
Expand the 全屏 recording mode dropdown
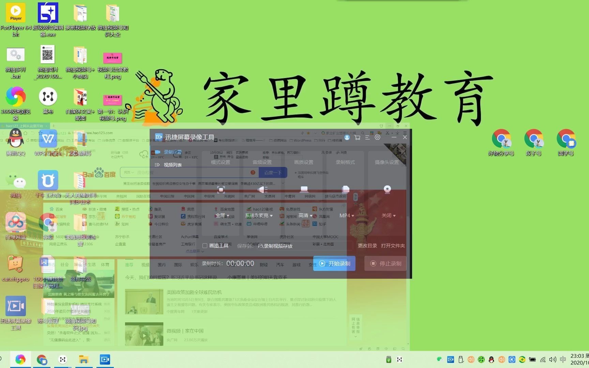pyautogui.click(x=222, y=216)
